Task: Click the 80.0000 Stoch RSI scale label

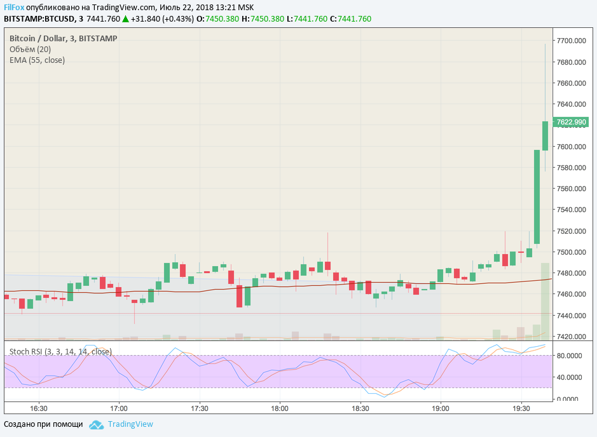Action: 570,356
